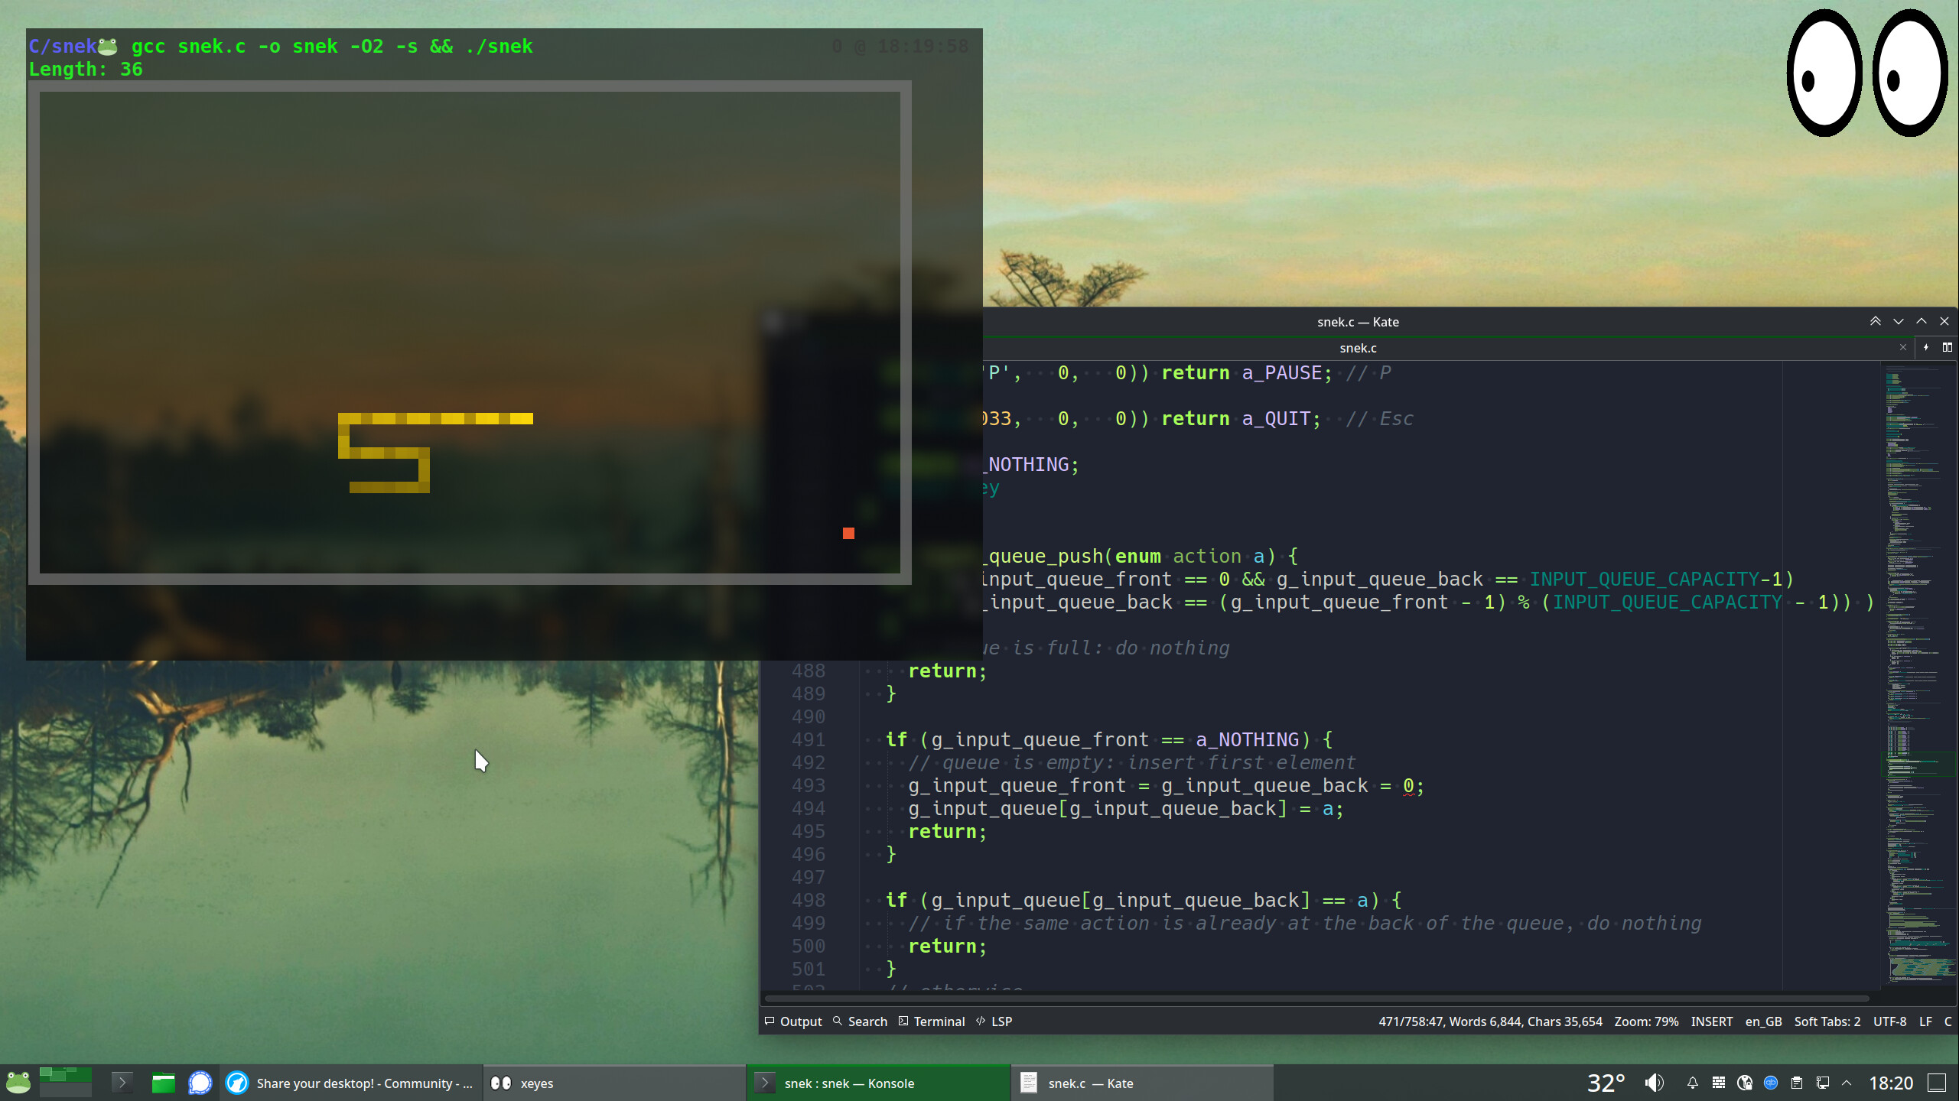Viewport: 1959px width, 1101px height.
Task: Click the 'Length: 36' text in Konsole
Action: (86, 70)
